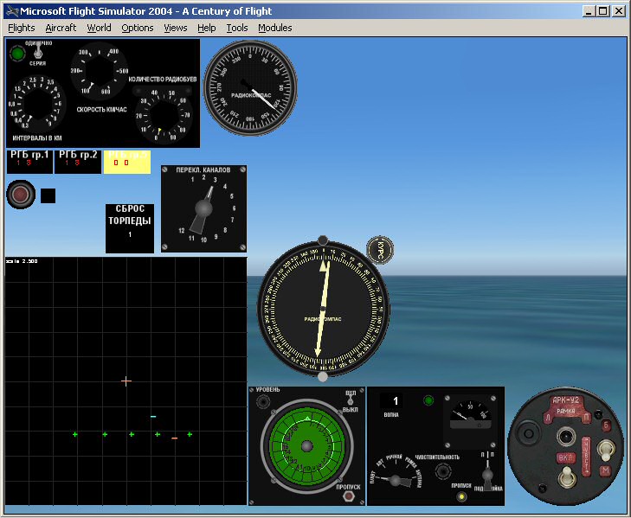Click the round socket under РАМКА on АРК-У2

click(x=566, y=437)
